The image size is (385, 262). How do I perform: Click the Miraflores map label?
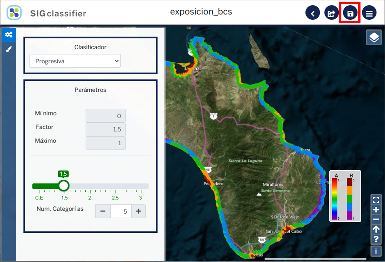[x=273, y=184]
